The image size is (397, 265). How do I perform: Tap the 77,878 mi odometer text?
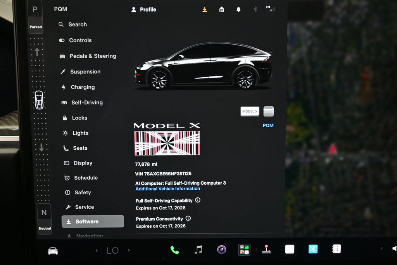coord(146,164)
